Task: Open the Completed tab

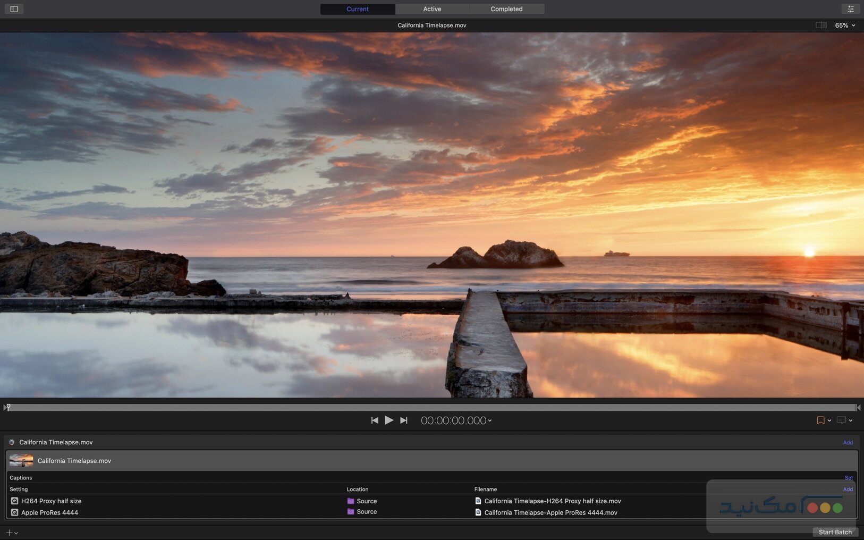Action: click(x=506, y=9)
